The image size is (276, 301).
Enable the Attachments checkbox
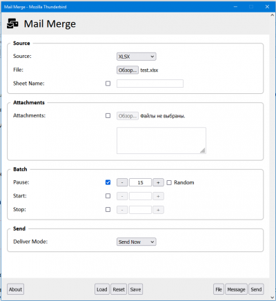108,115
